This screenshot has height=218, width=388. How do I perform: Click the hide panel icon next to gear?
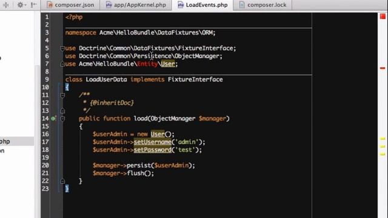click(x=34, y=5)
